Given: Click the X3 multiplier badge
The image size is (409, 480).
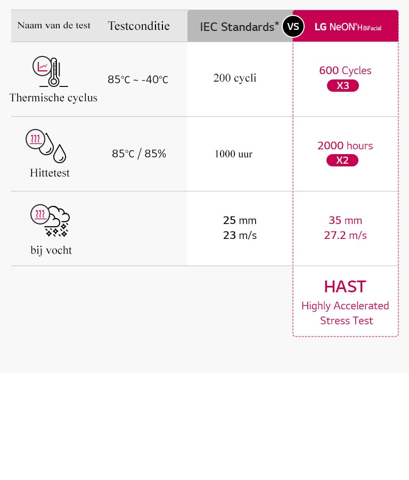Looking at the screenshot, I should point(343,85).
